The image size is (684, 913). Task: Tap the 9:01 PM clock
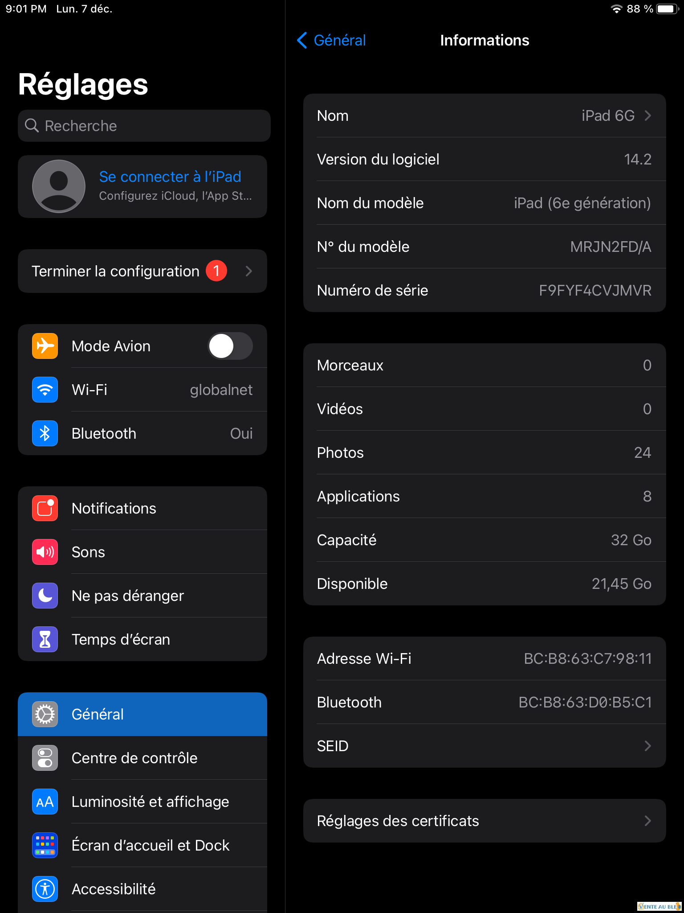[x=26, y=9]
